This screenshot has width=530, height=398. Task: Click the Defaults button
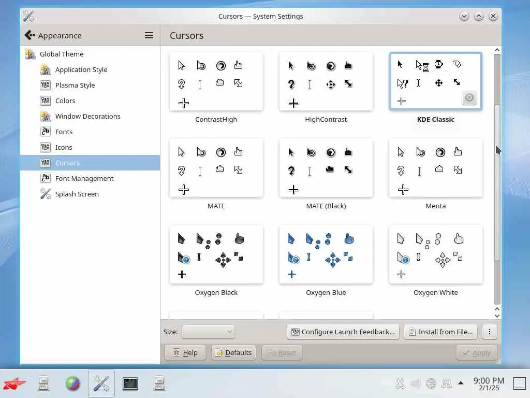tap(233, 352)
